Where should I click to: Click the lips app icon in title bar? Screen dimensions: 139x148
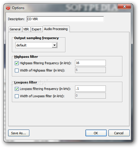click(8, 8)
